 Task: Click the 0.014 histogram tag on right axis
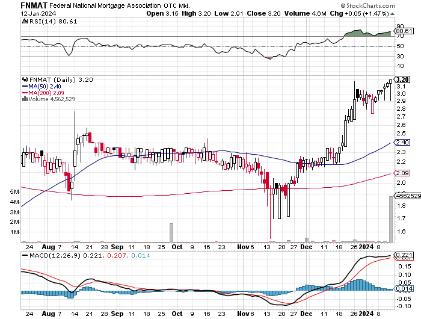[x=404, y=289]
